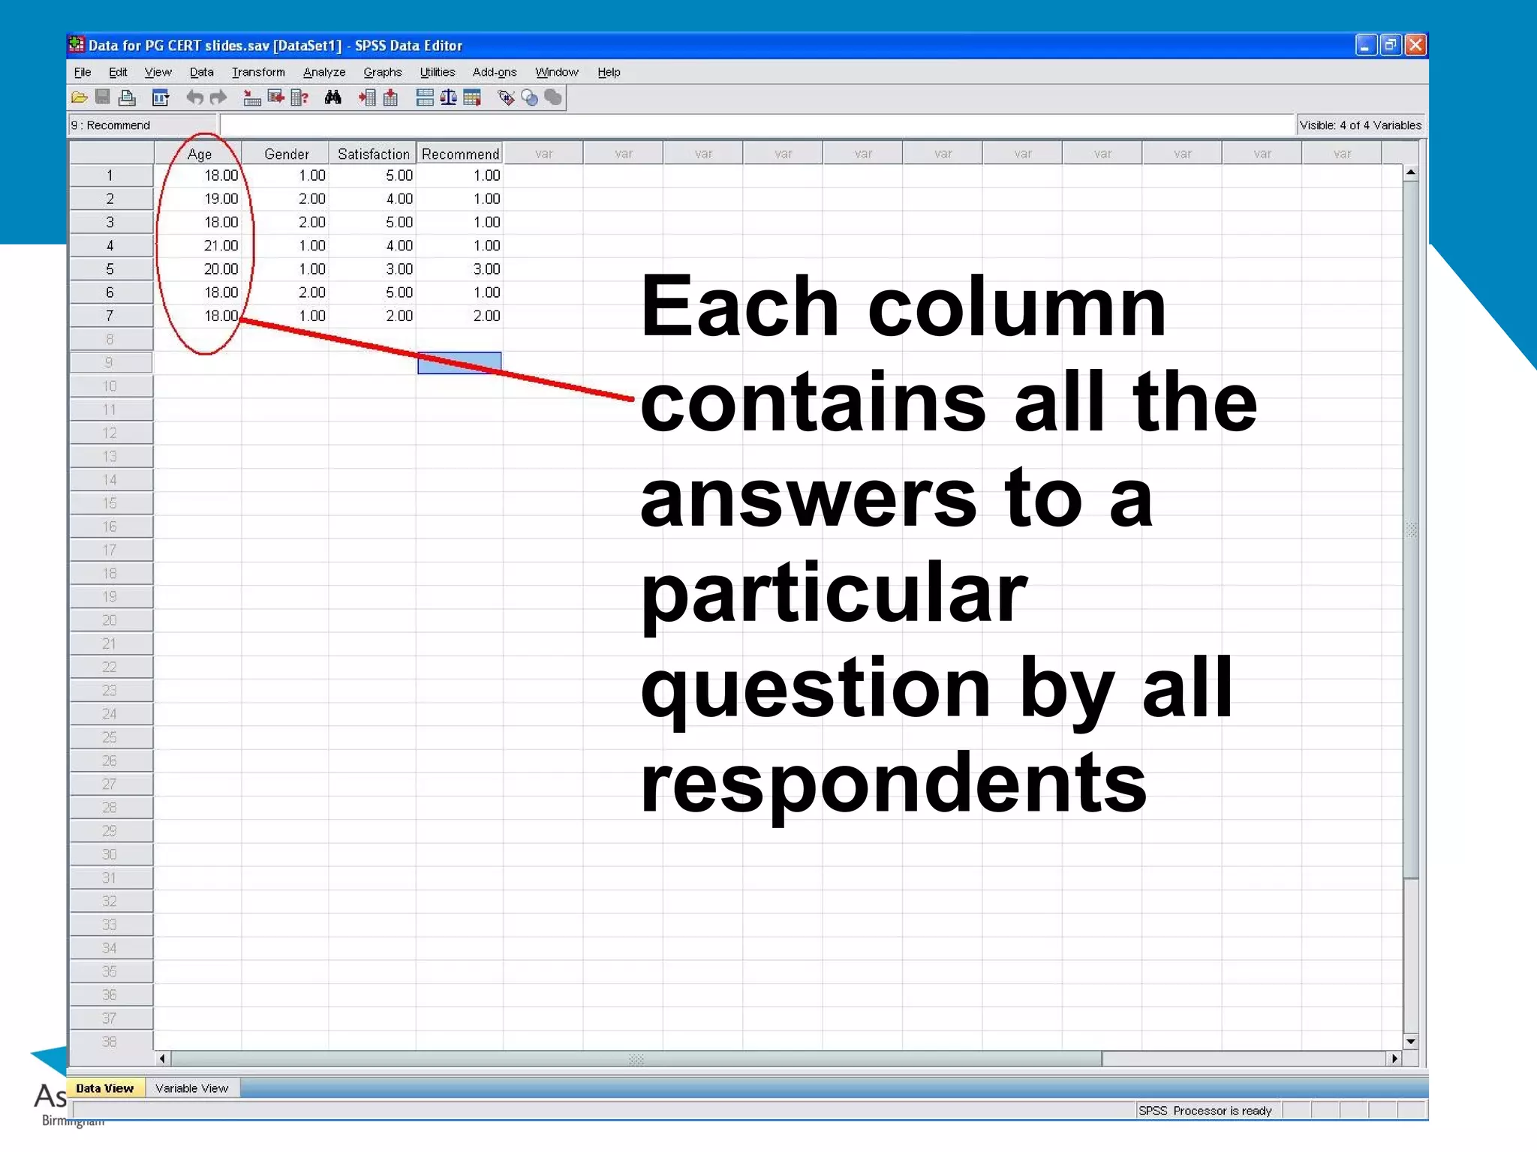Open the Add-ons menu
The image size is (1537, 1152).
pos(495,72)
